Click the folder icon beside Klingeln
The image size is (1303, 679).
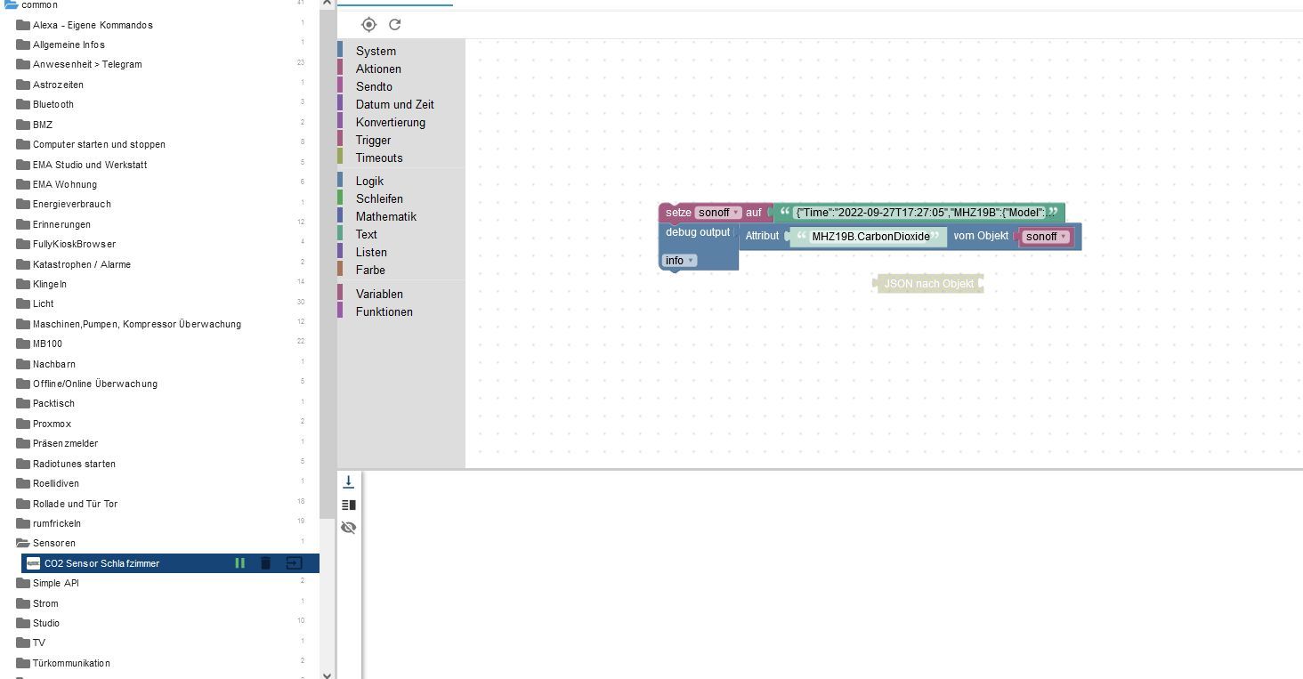pyautogui.click(x=23, y=284)
